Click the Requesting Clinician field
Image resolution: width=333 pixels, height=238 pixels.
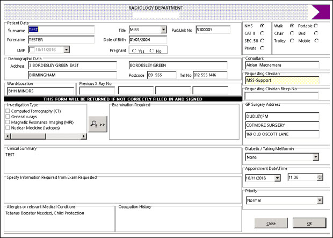coord(282,80)
